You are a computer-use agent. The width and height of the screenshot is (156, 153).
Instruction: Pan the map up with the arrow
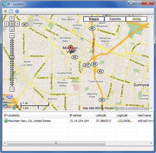point(12,19)
